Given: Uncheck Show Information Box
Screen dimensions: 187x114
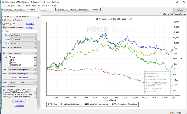Looking at the screenshot, I should [x=3, y=27].
